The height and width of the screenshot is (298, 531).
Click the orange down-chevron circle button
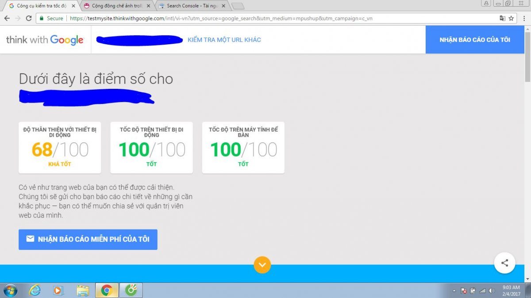coord(262,265)
